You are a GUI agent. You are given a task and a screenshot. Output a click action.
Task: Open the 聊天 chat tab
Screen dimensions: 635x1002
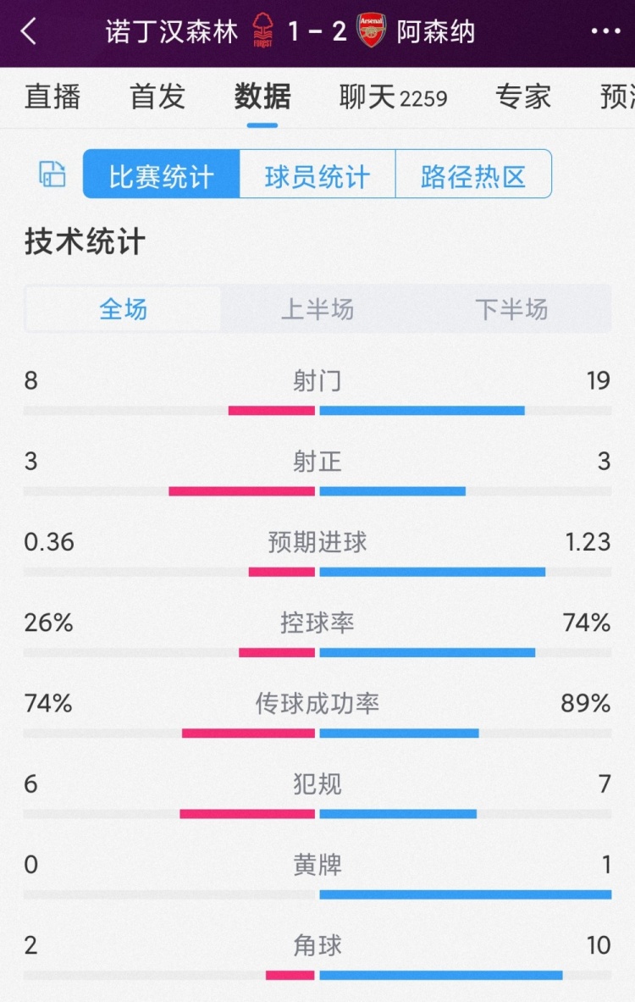tap(393, 97)
